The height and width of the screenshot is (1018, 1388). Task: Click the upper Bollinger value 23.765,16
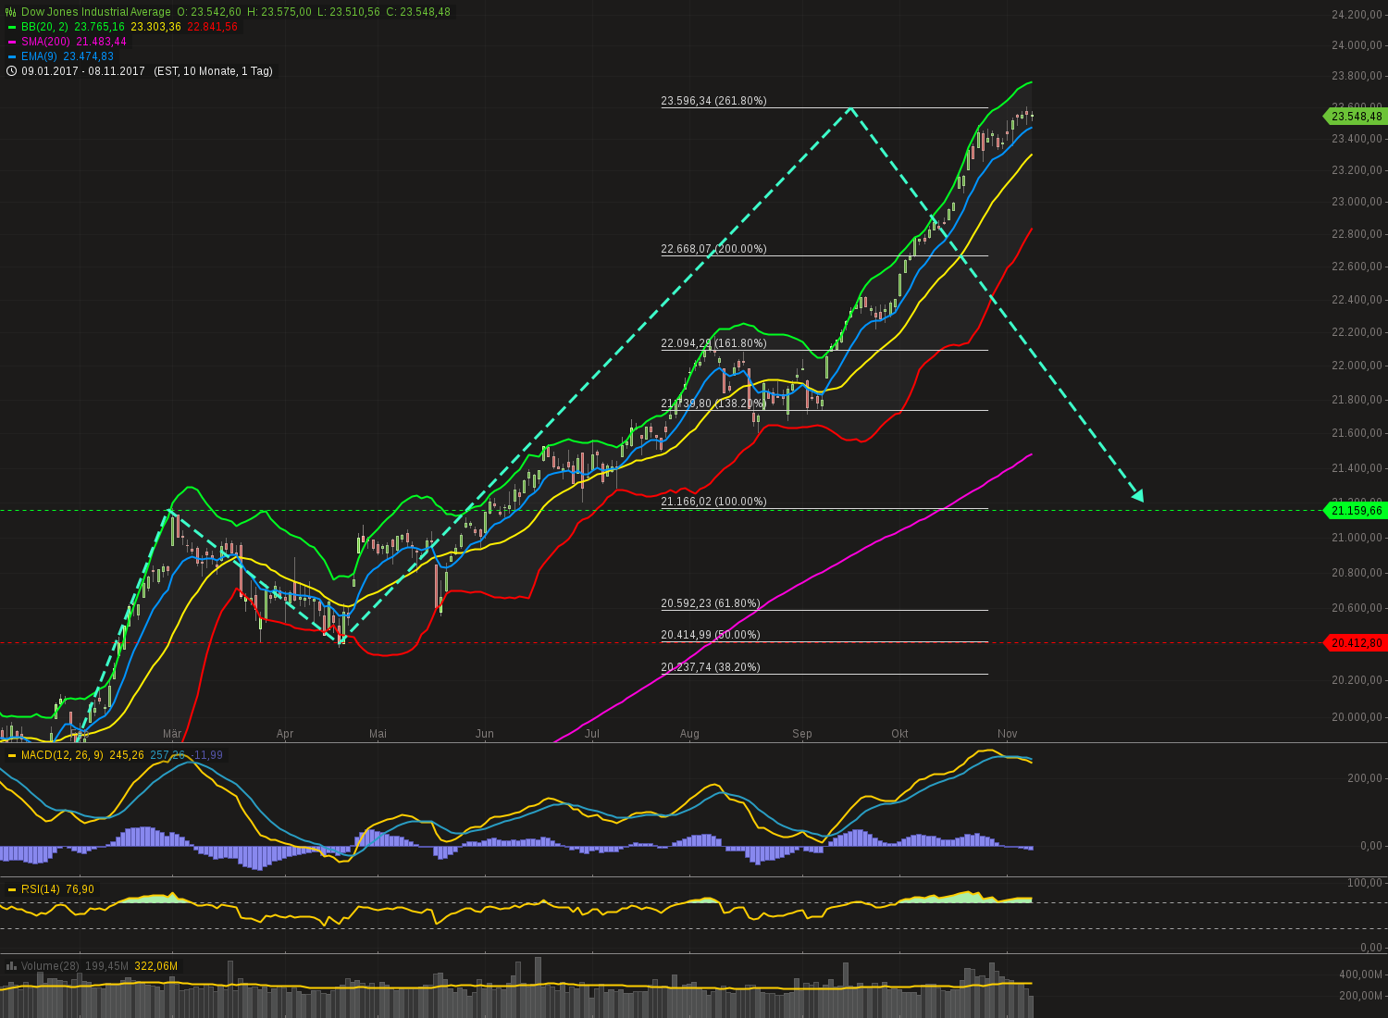tap(100, 27)
